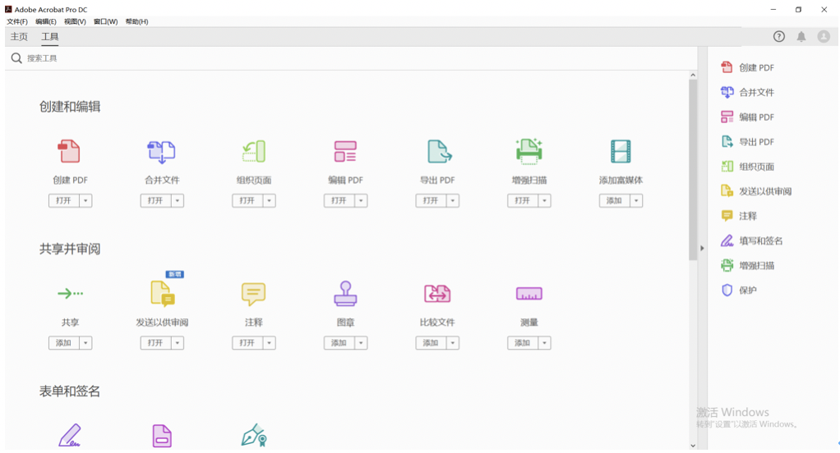The width and height of the screenshot is (840, 453).
Task: Select 组织页面 in the right sidebar
Action: click(x=748, y=167)
